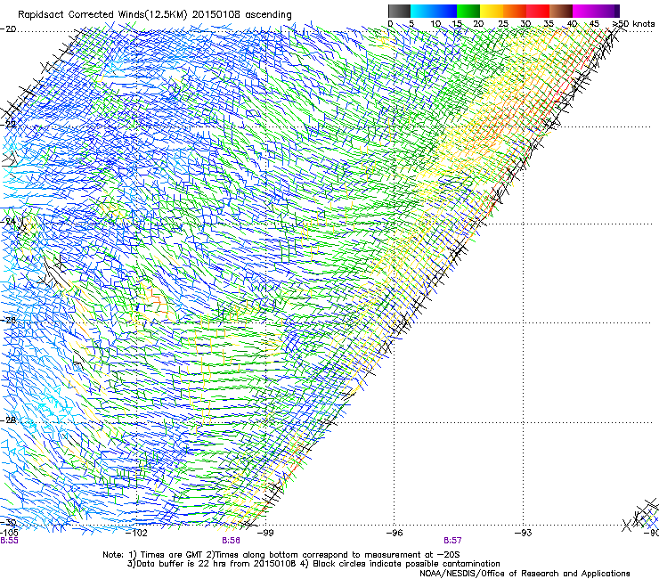
Task: Click the -96 longitude axis label
Action: [395, 533]
